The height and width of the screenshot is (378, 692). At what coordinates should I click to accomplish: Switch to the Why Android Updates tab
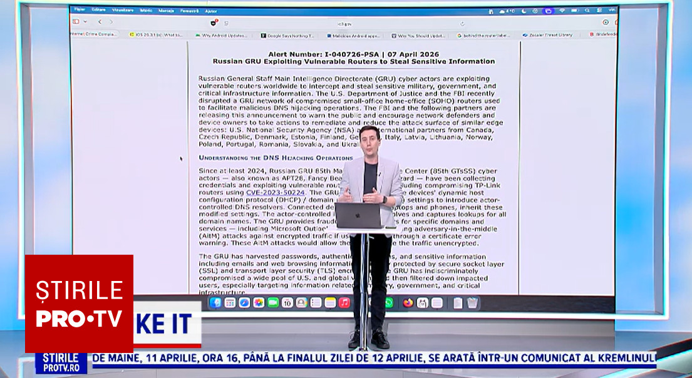tap(222, 35)
